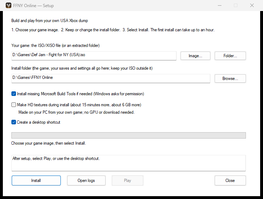Click the 'After setup, select Play' message box

(x=129, y=163)
